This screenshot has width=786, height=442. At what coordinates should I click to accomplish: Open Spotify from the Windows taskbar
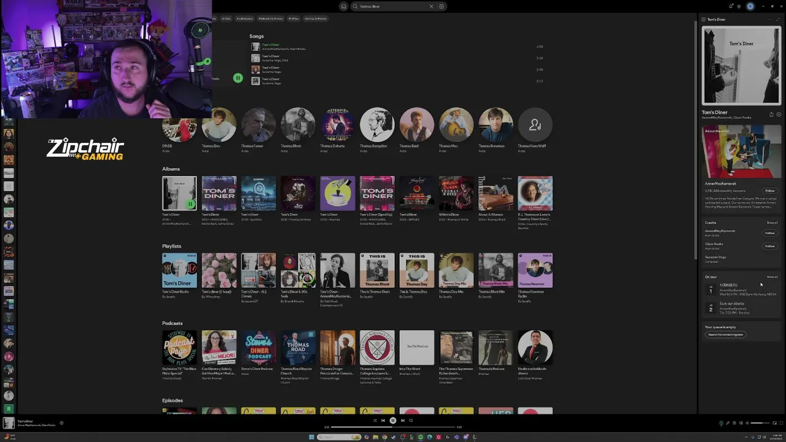(x=421, y=437)
